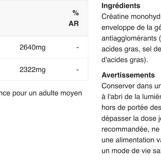The height and width of the screenshot is (161, 161).
Task: Click the "hors de portée des" line
Action: point(131,108)
